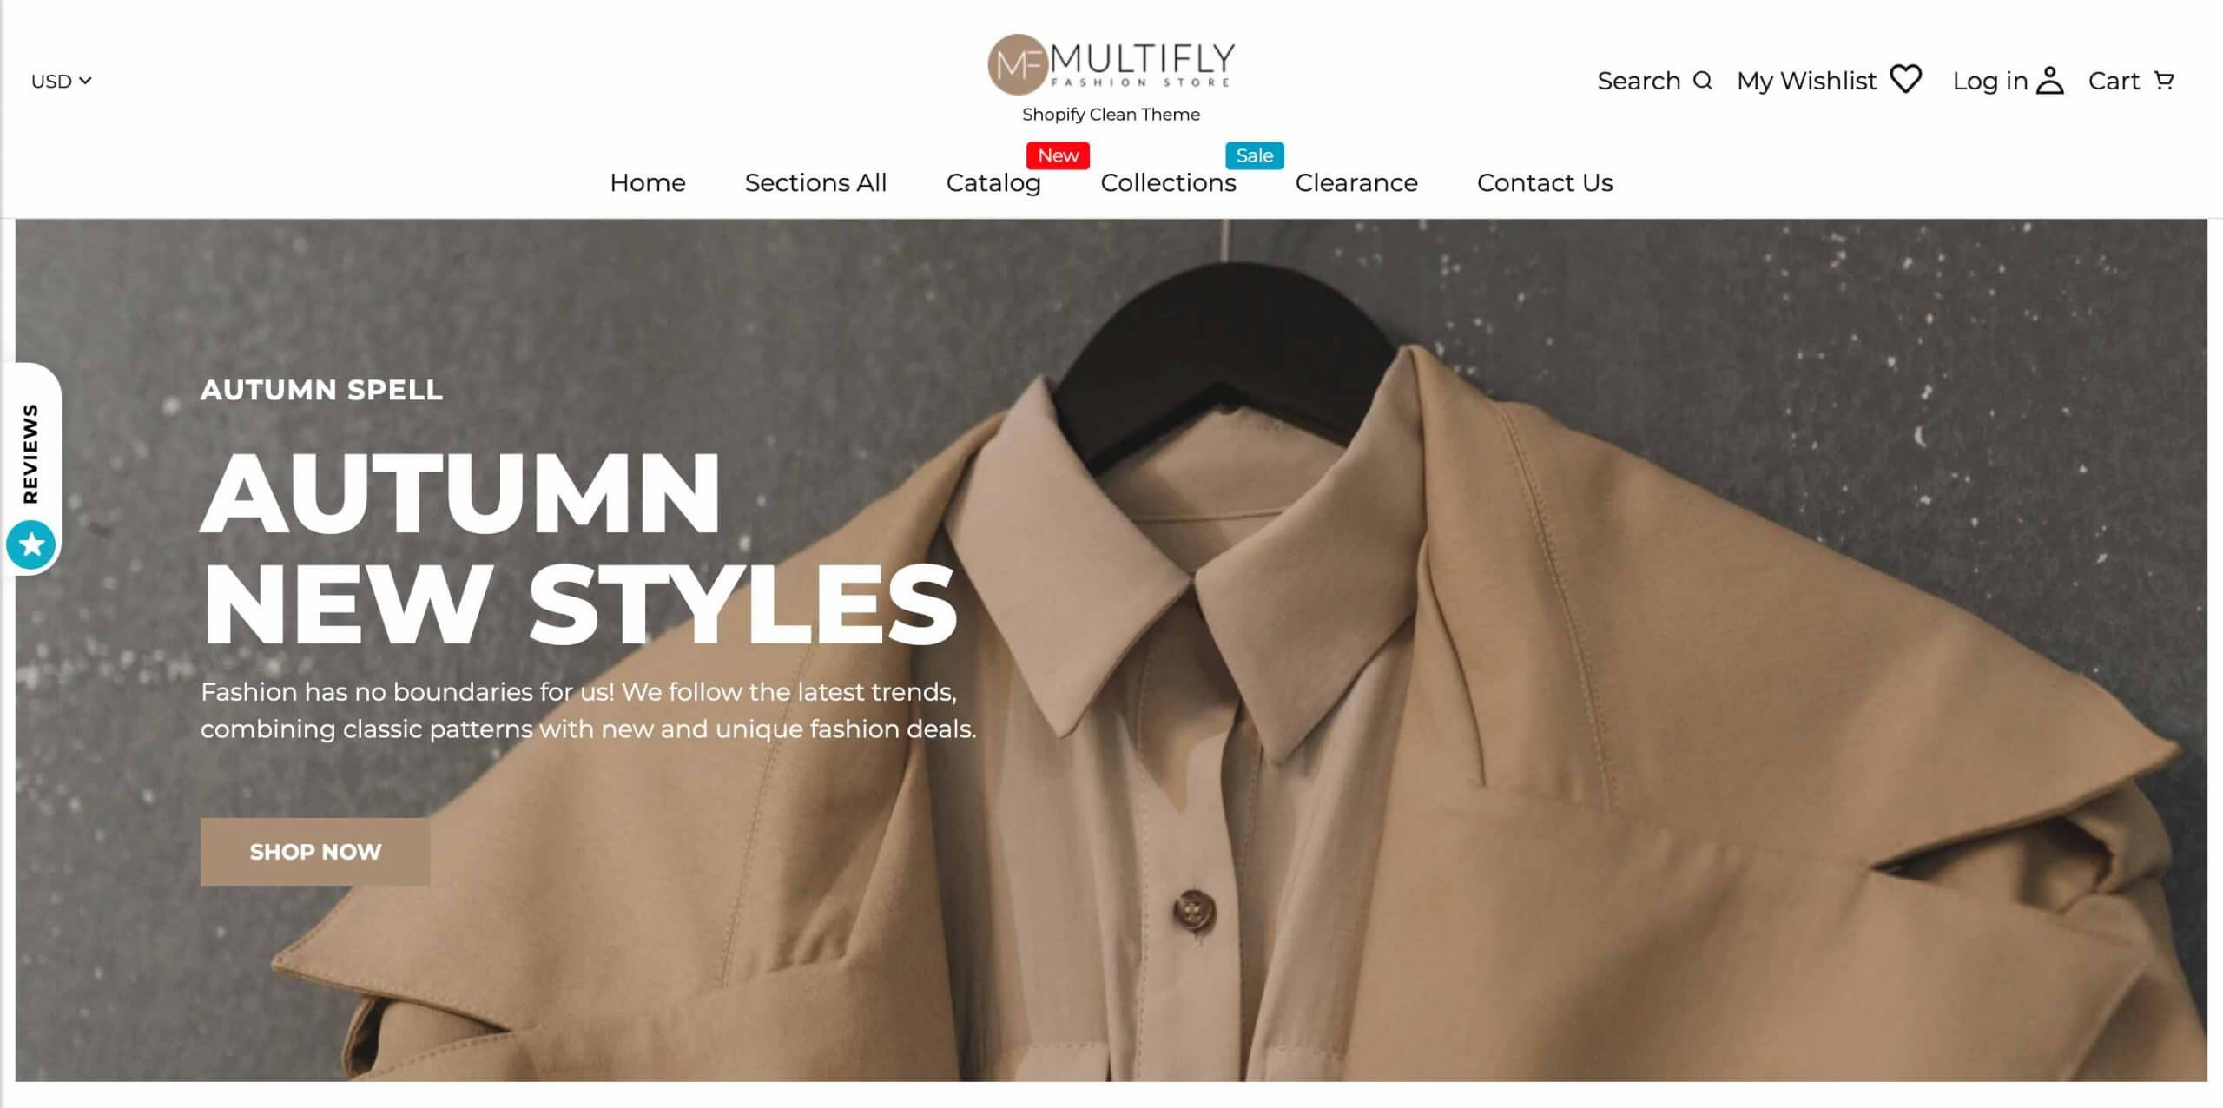Open the vertical Reviews side tab

coord(30,453)
